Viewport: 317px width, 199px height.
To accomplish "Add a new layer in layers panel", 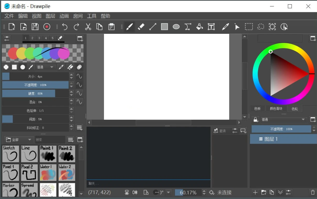I will click(255, 192).
